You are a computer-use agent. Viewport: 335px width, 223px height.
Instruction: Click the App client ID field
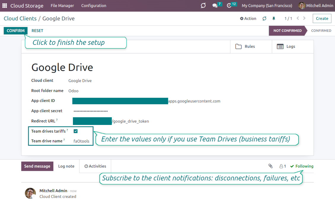coord(146,101)
